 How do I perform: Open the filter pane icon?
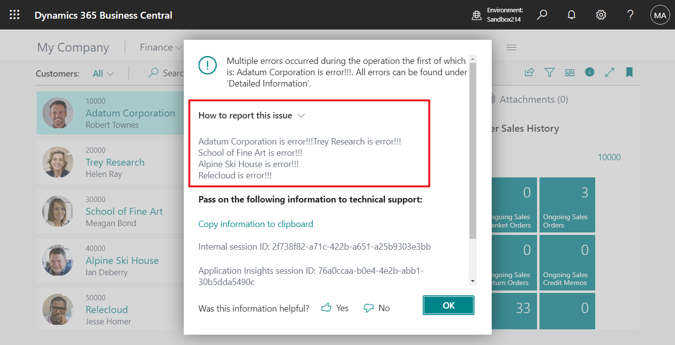549,72
